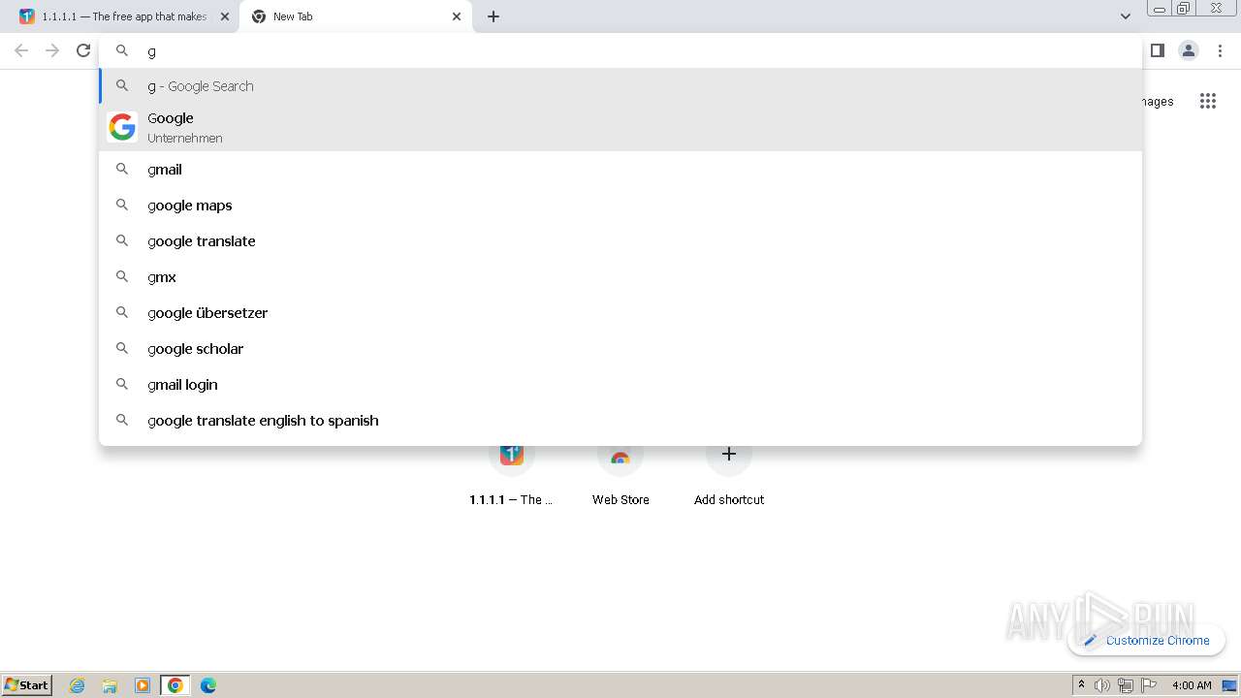Image resolution: width=1241 pixels, height=698 pixels.
Task: Choose the Google Unternehmen suggestion
Action: click(620, 127)
